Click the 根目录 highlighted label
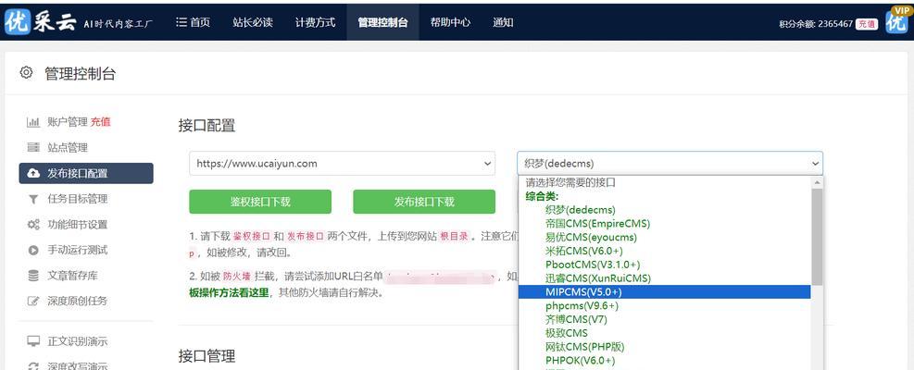The image size is (914, 370). [x=453, y=236]
